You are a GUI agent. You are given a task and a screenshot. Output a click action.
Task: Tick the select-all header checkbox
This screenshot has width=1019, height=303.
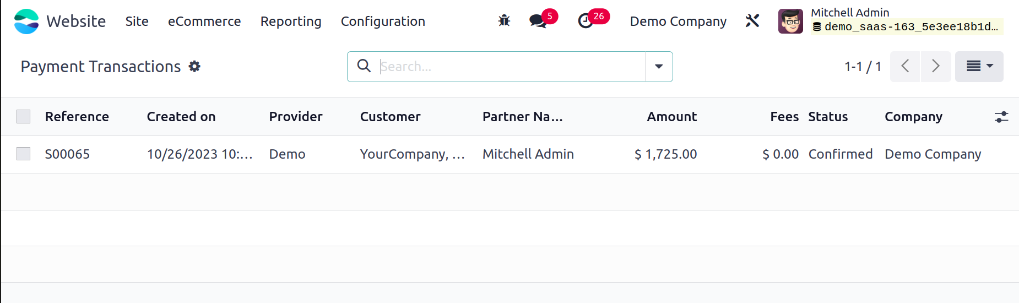click(24, 117)
